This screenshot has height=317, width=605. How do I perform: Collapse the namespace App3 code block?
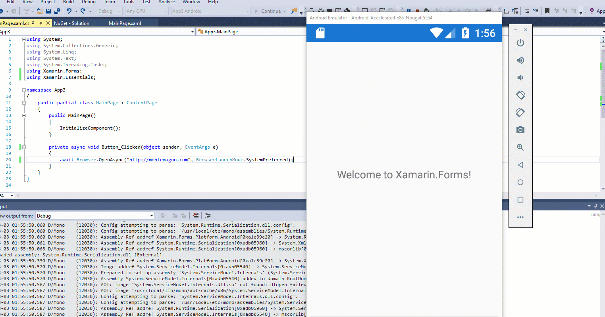(x=24, y=90)
